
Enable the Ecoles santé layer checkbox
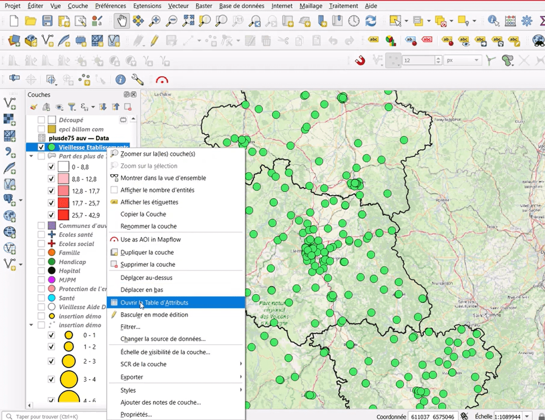pos(41,234)
